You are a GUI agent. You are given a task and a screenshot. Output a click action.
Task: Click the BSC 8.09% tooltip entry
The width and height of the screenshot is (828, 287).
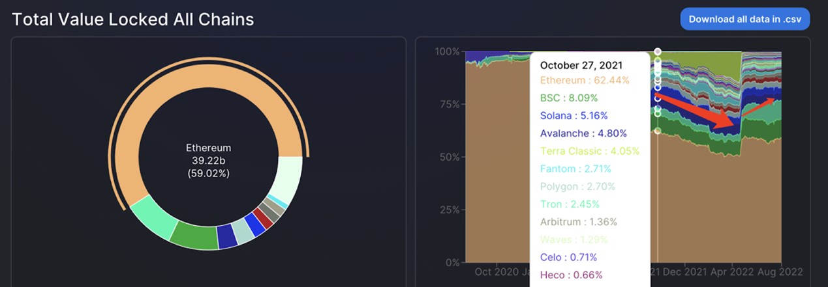pyautogui.click(x=569, y=98)
